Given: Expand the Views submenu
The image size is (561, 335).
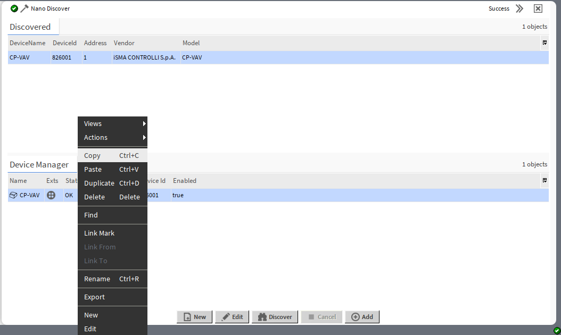Looking at the screenshot, I should tap(112, 123).
